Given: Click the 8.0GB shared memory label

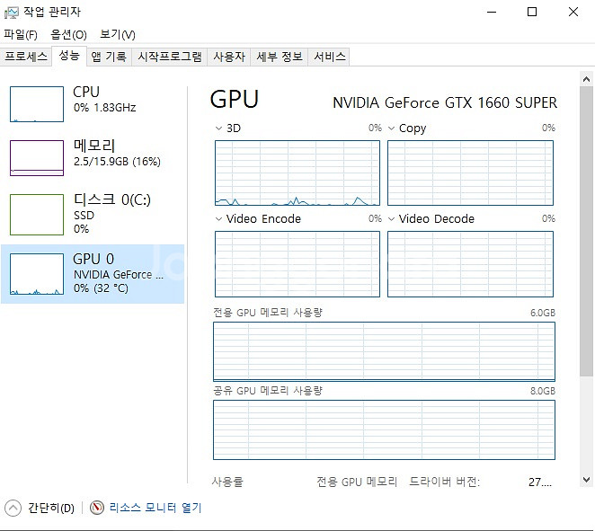Looking at the screenshot, I should point(543,391).
